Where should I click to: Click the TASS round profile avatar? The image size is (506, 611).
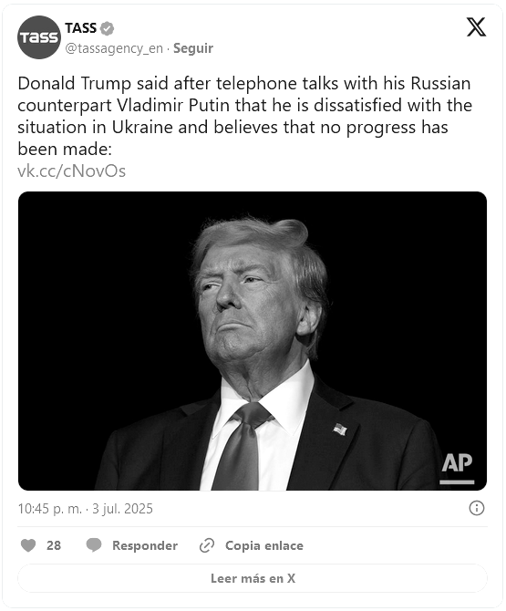coord(39,37)
